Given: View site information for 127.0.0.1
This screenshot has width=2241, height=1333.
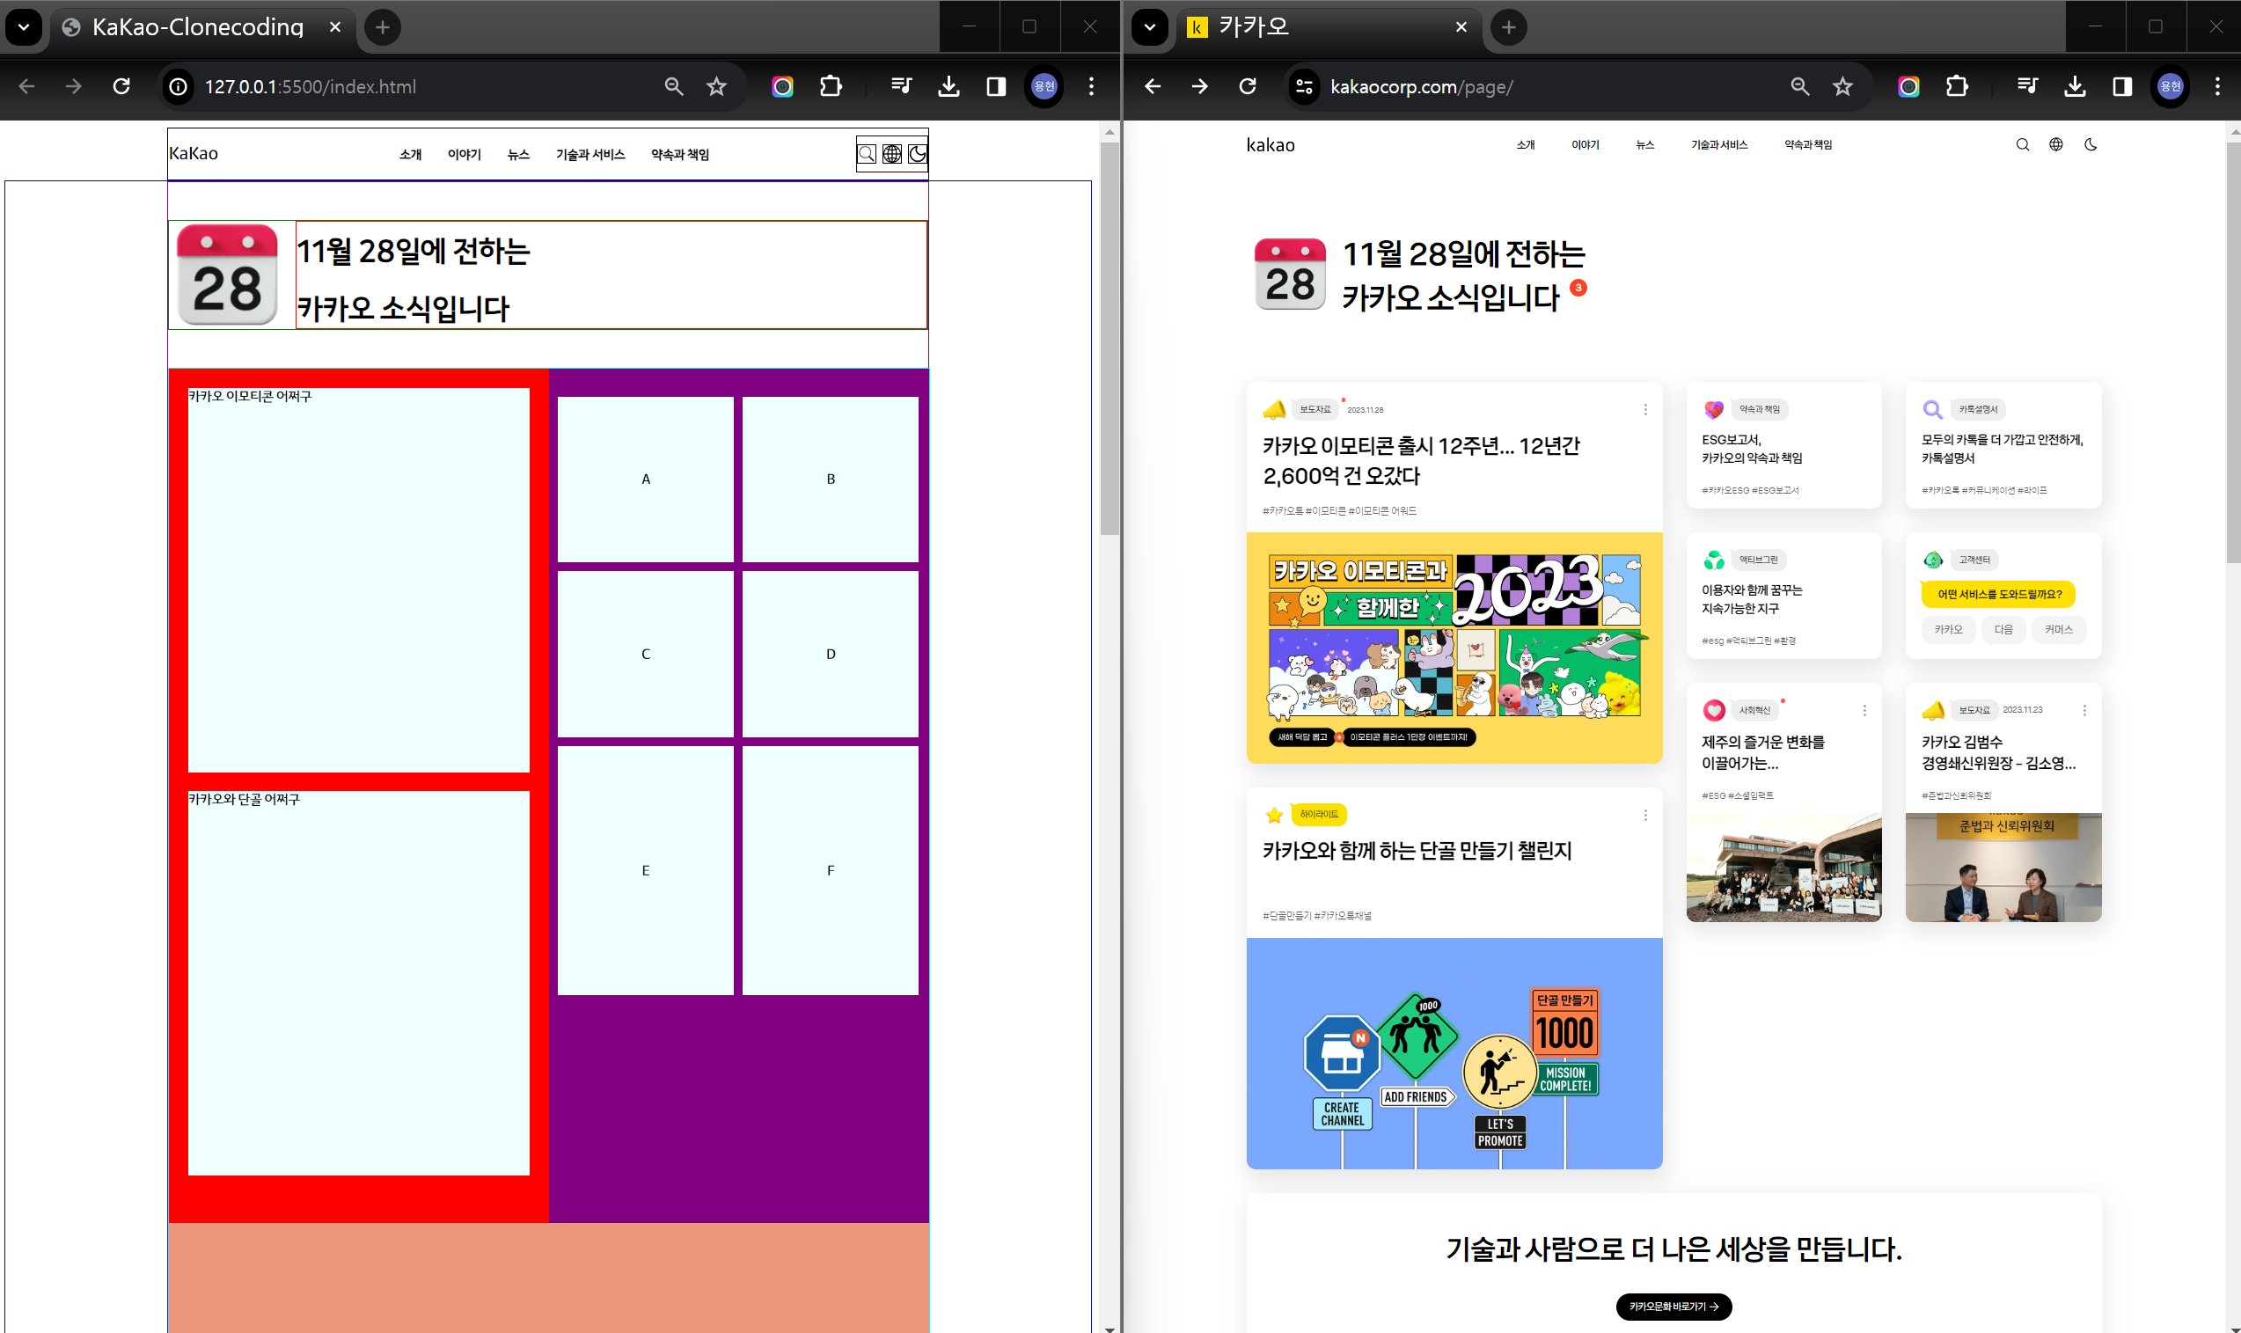Looking at the screenshot, I should 179,86.
